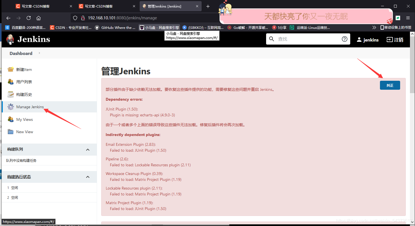Close the 管理Jenkins browser tab
Screen dimensions: 415x226
click(x=197, y=6)
